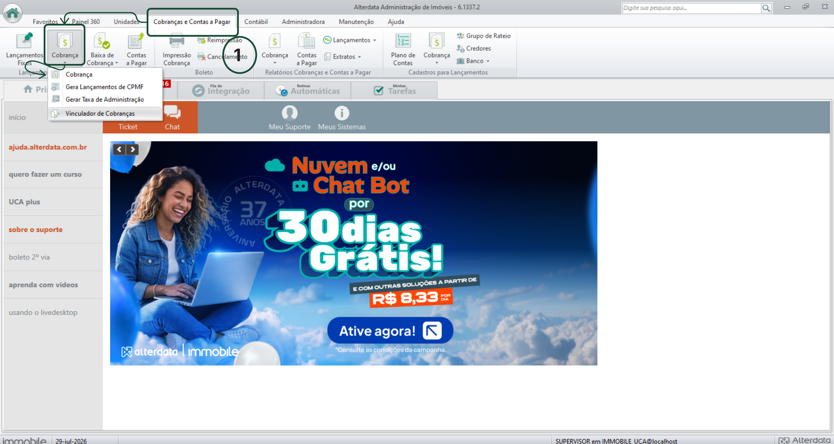The width and height of the screenshot is (834, 444).
Task: Switch to the Administradora ribbon tab
Action: [x=303, y=22]
